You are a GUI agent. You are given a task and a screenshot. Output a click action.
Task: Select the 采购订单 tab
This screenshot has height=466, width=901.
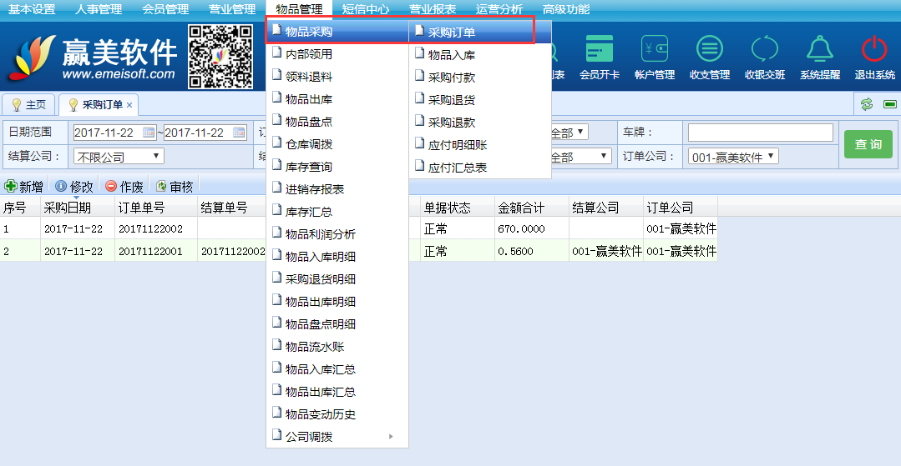point(99,104)
